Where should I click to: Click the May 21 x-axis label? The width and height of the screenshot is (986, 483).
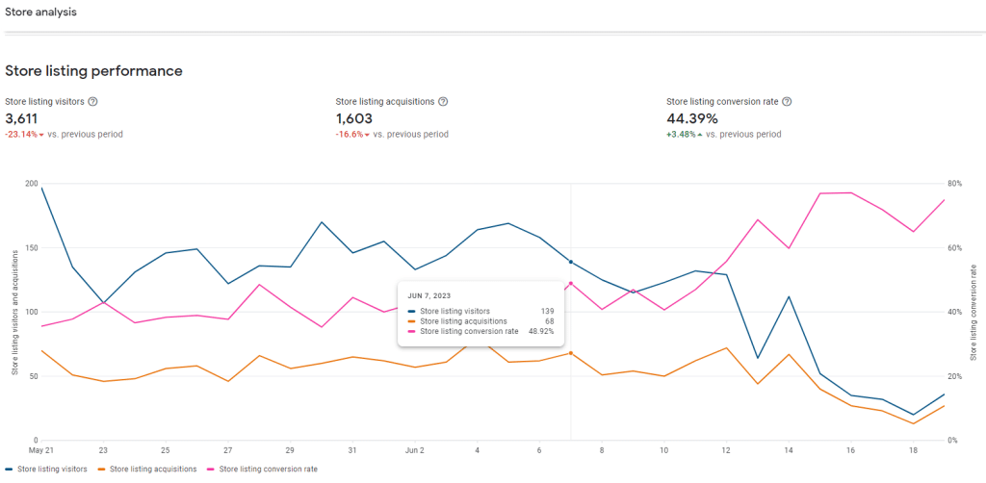click(40, 450)
